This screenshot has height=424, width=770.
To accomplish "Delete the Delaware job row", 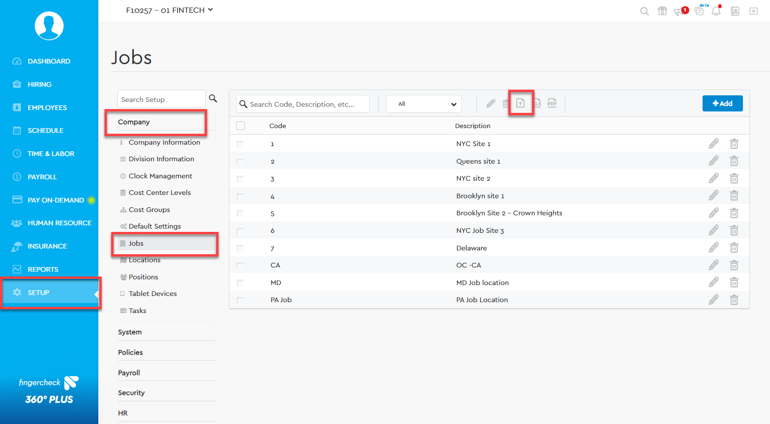I will pyautogui.click(x=734, y=248).
